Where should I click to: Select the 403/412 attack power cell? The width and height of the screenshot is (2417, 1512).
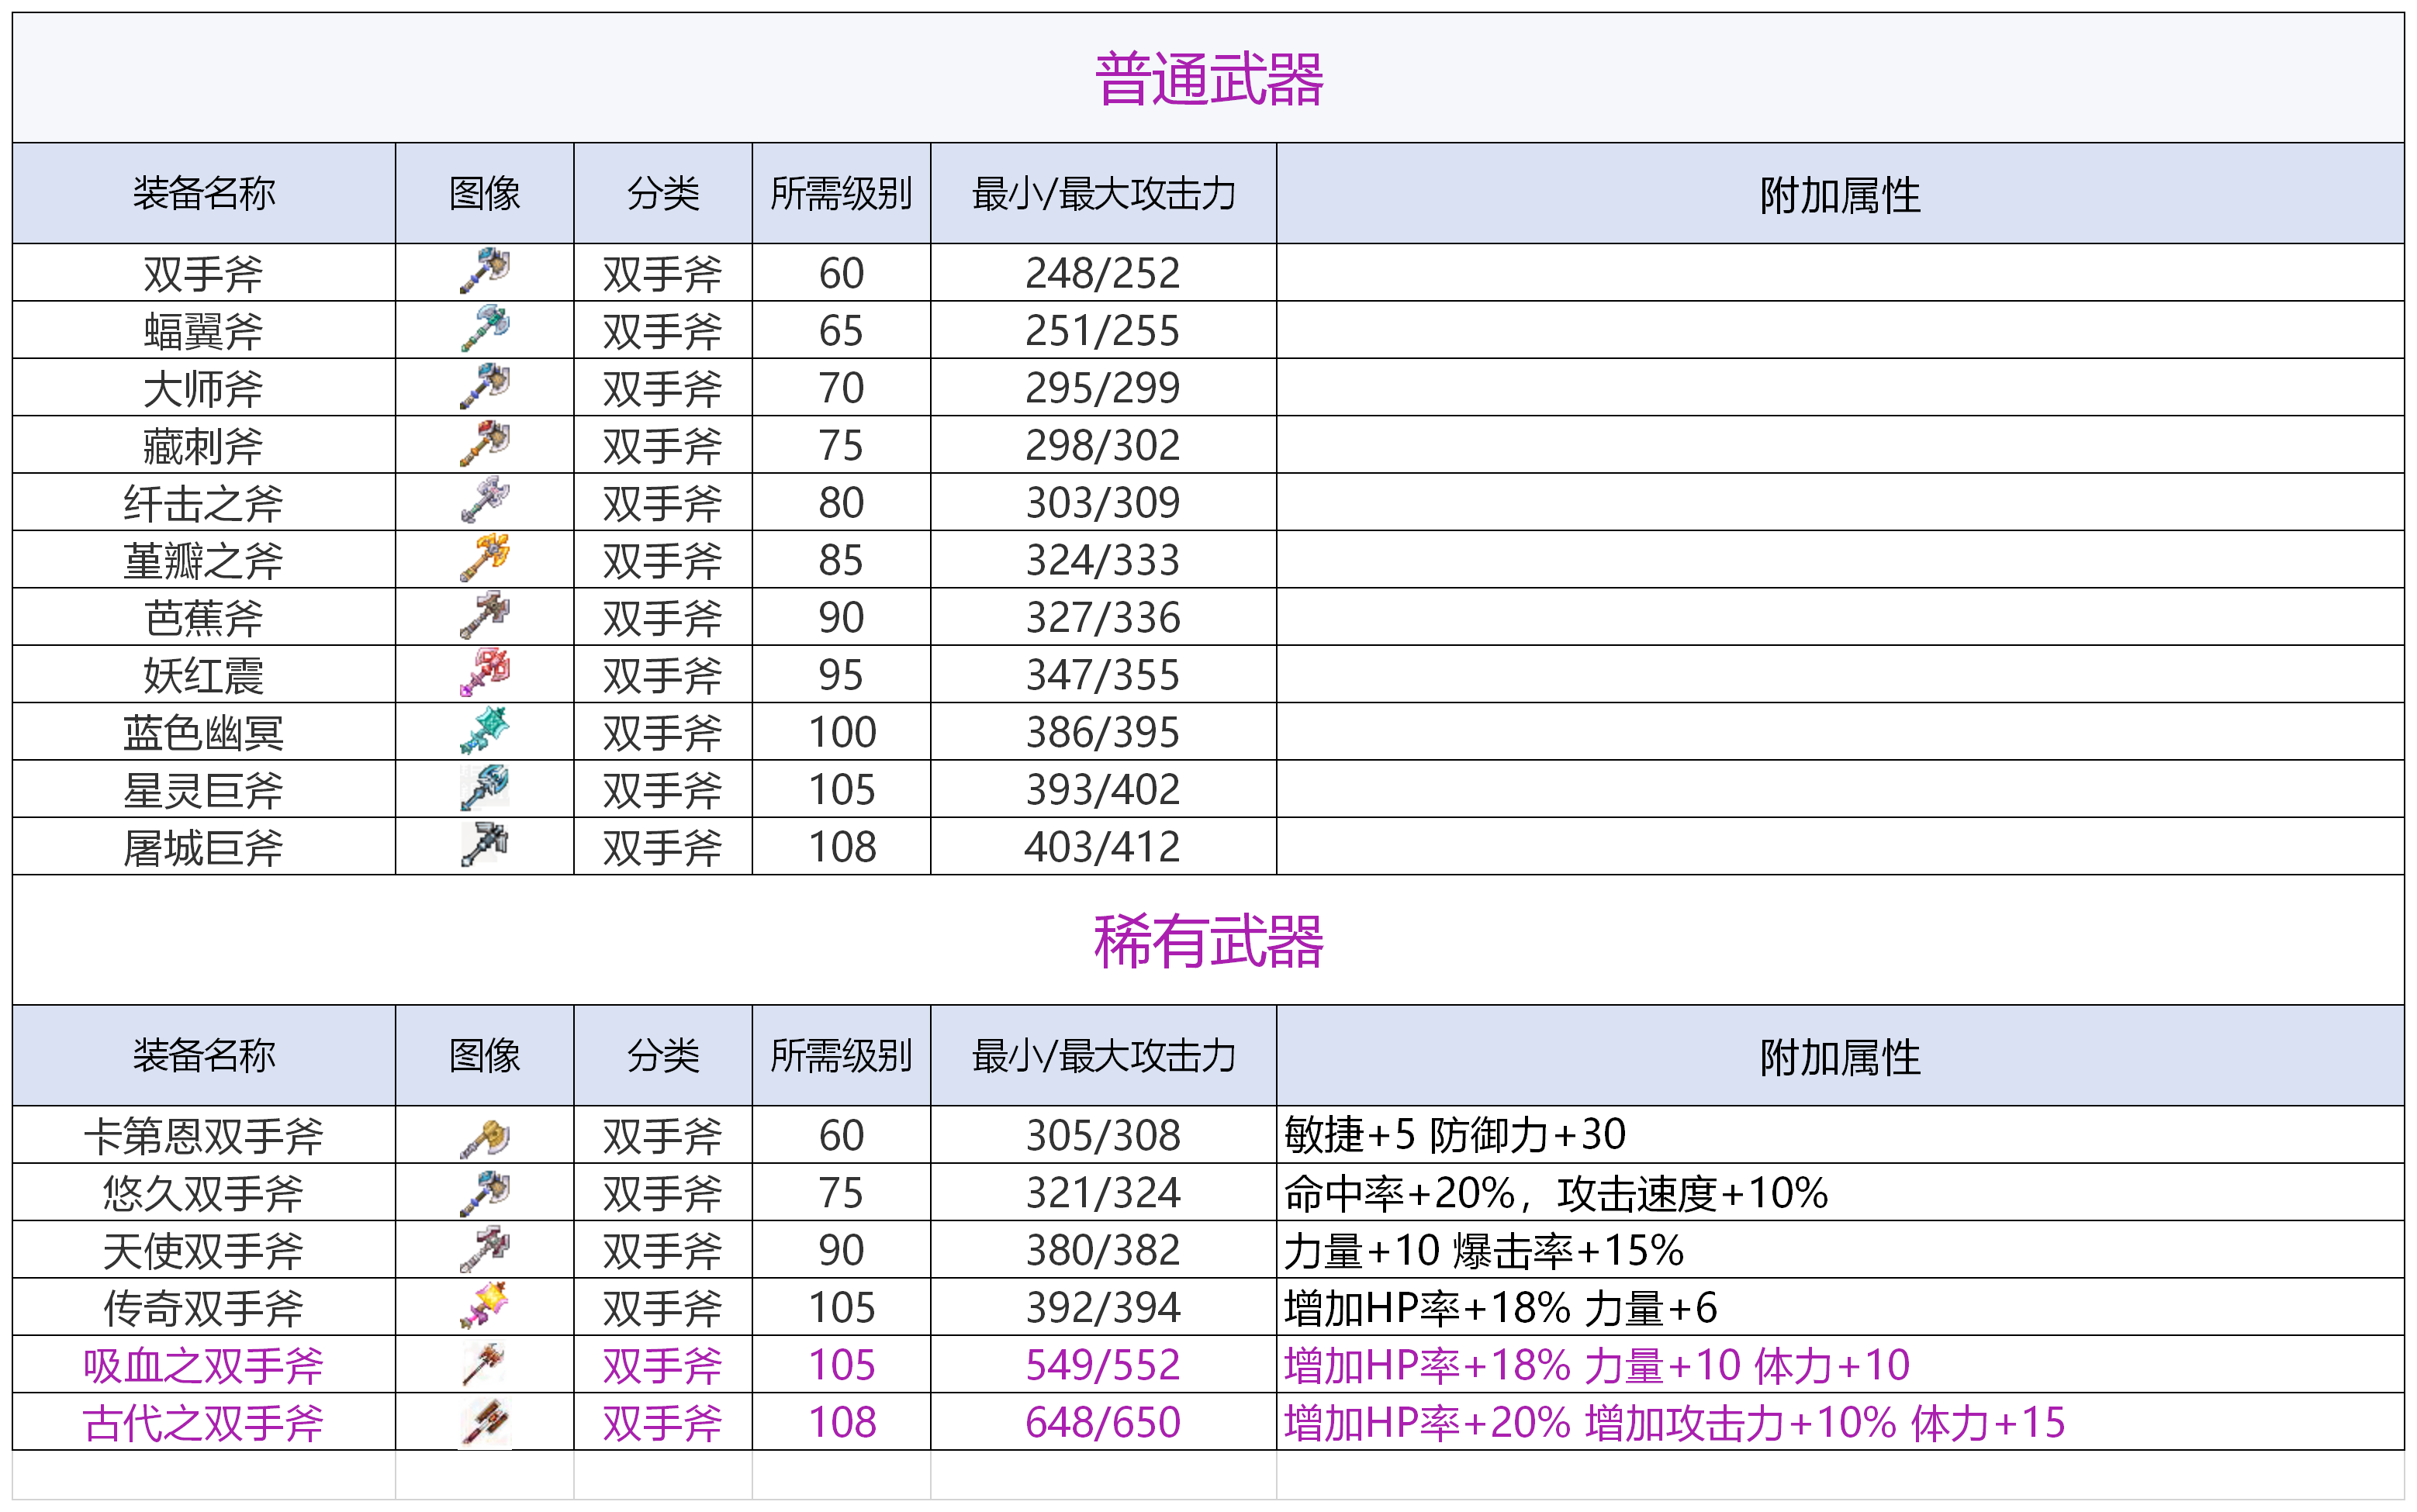click(x=1102, y=847)
